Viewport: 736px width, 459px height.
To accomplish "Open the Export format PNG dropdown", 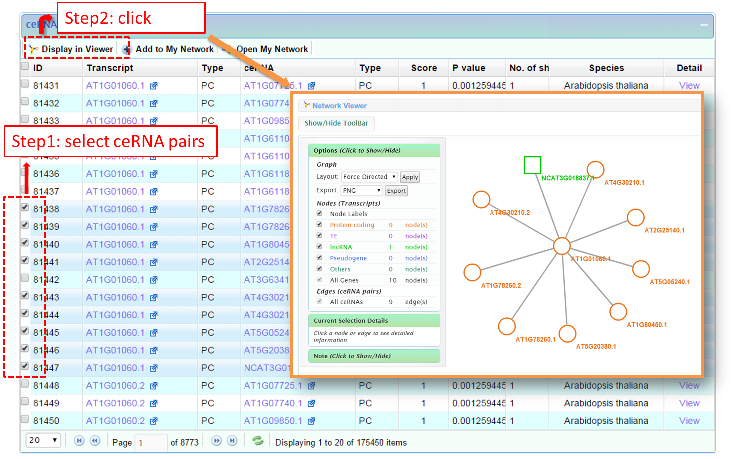I will click(362, 191).
